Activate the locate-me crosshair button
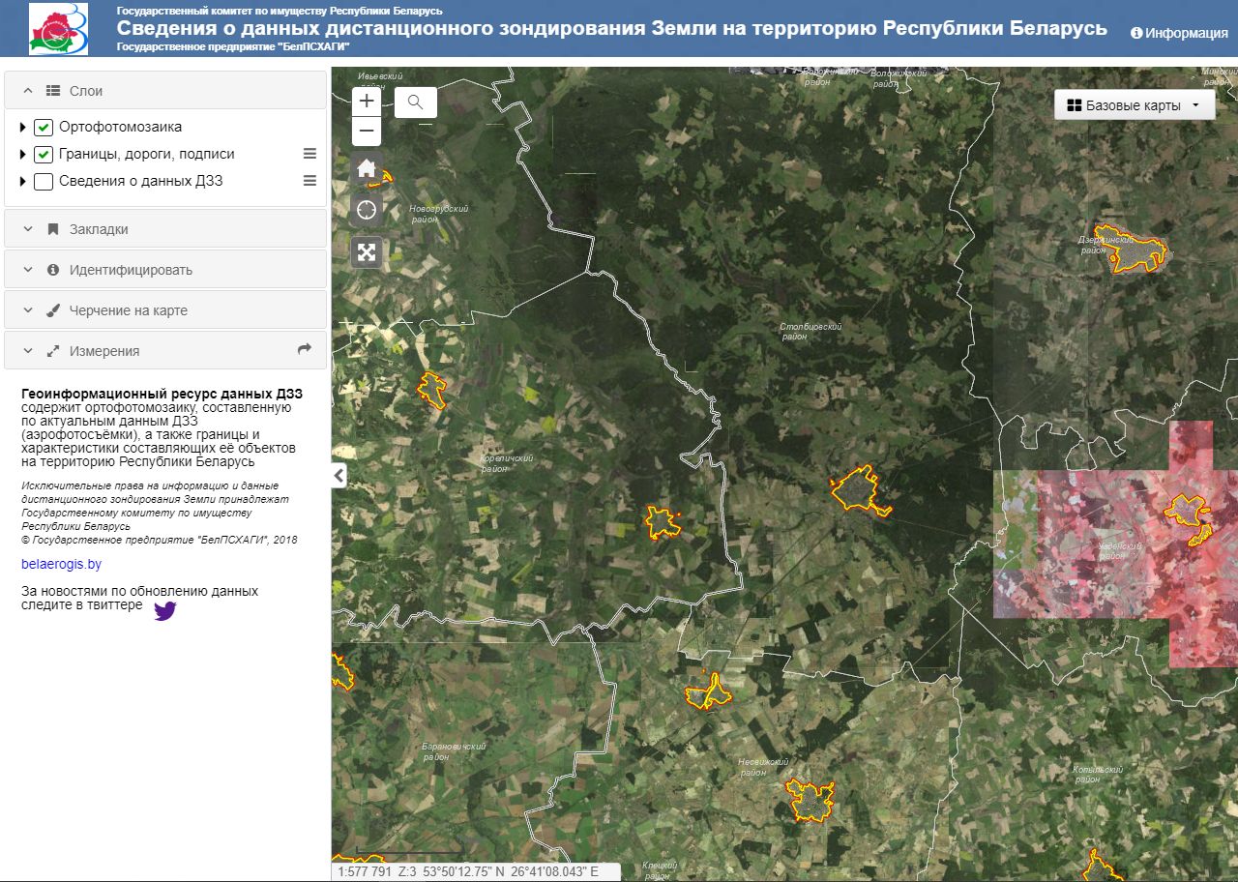Viewport: 1238px width, 882px height. [x=367, y=210]
